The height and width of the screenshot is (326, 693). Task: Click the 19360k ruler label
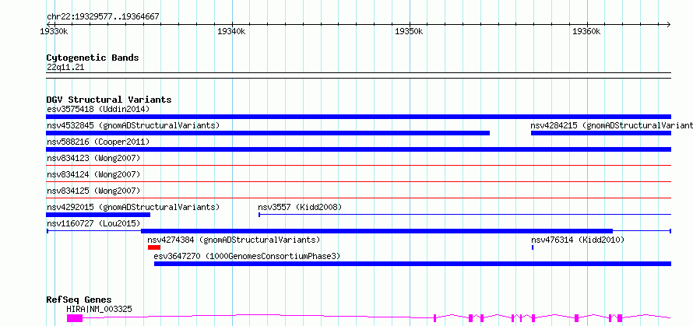click(x=586, y=31)
